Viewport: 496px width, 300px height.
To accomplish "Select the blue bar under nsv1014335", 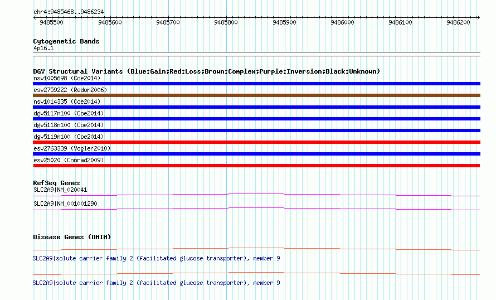I will click(256, 107).
